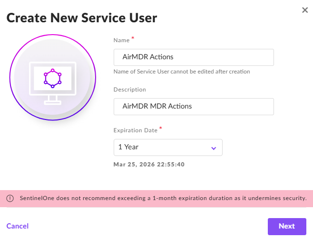Open the Expiration Date dropdown
313x238 pixels.
click(168, 147)
